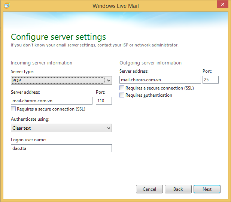Focus the Logon user name field
The height and width of the screenshot is (202, 231).
(61, 148)
